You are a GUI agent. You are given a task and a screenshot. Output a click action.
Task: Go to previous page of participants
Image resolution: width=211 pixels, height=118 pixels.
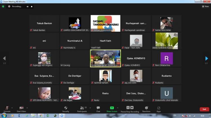click(x=4, y=59)
